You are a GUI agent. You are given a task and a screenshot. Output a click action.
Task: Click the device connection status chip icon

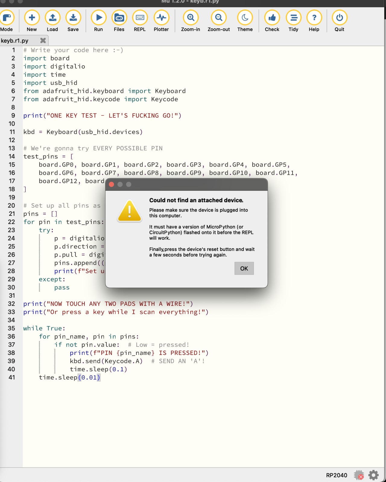pyautogui.click(x=359, y=475)
